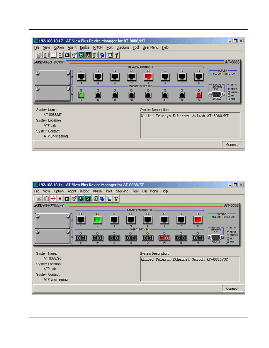269x348 pixels.
Task: Click 'AT-8088/SC' system name text
Action: point(52,258)
